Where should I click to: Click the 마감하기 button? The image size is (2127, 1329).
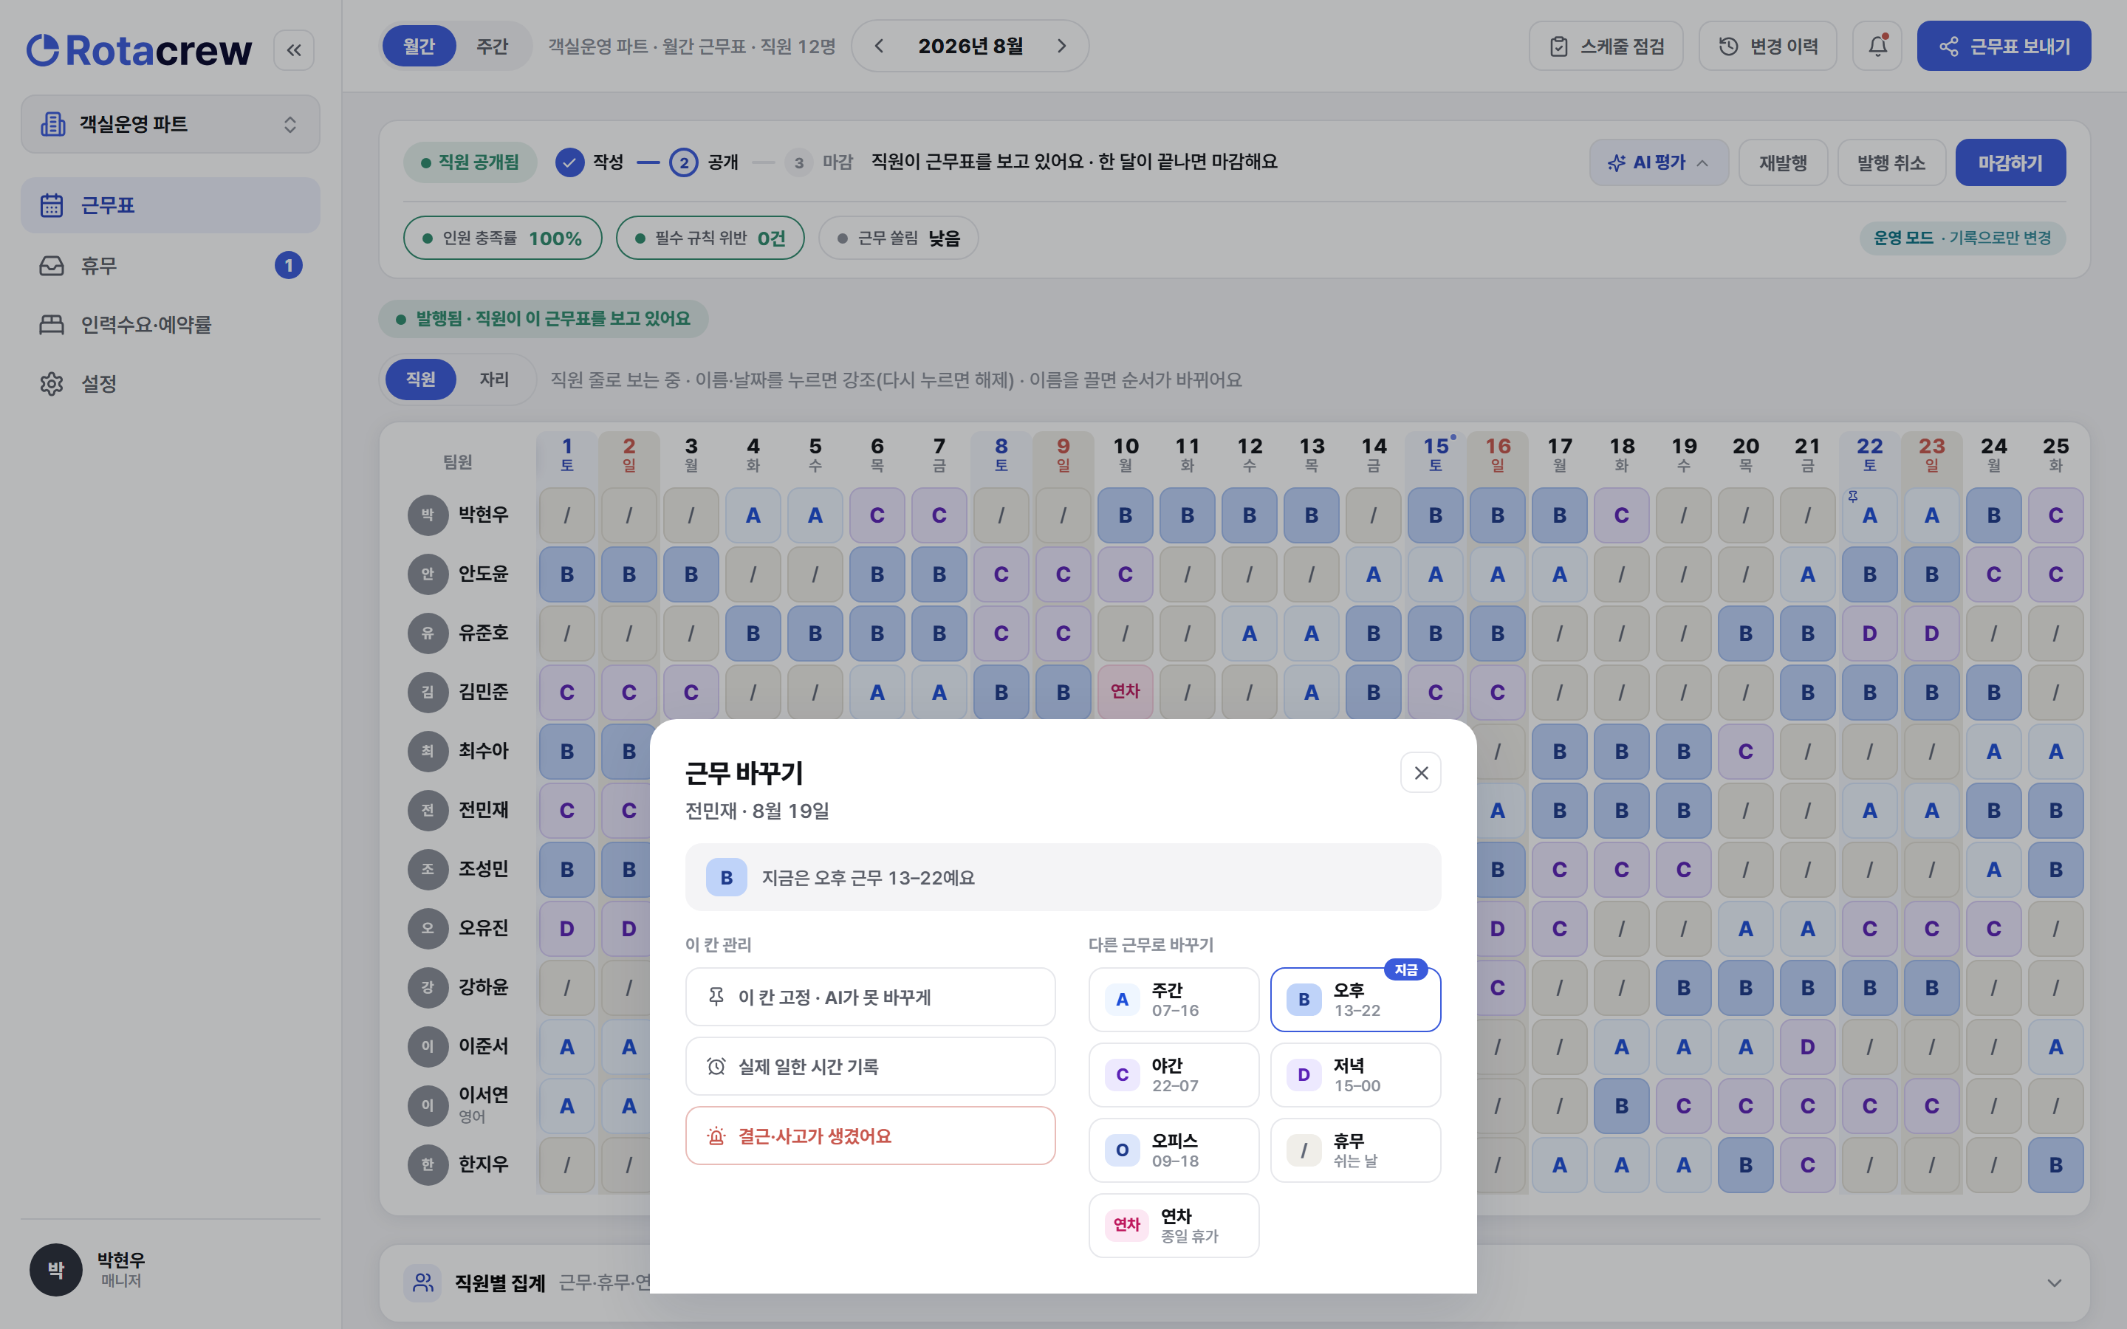[x=2010, y=162]
